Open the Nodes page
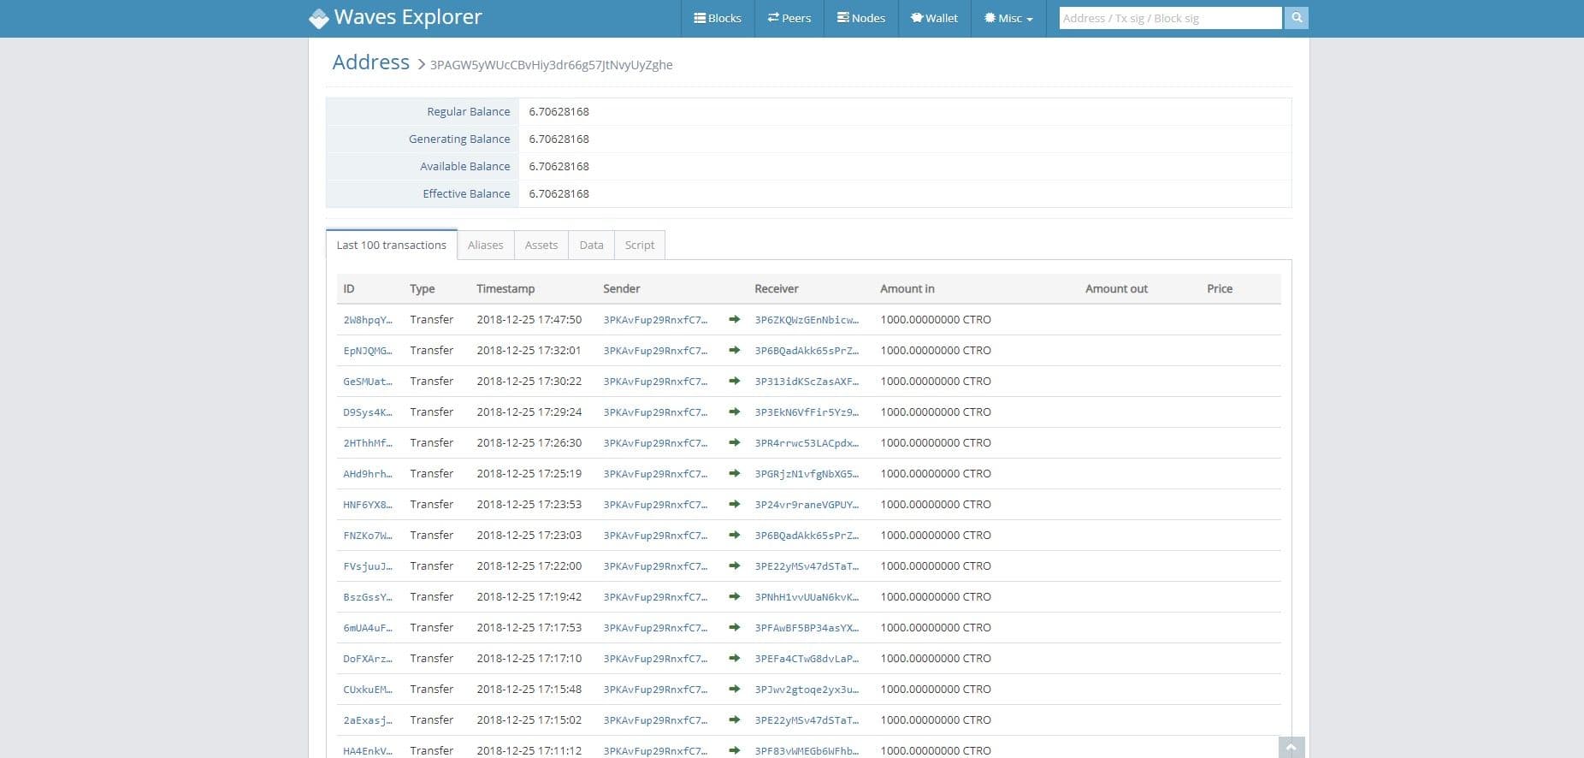This screenshot has height=758, width=1584. click(x=861, y=18)
